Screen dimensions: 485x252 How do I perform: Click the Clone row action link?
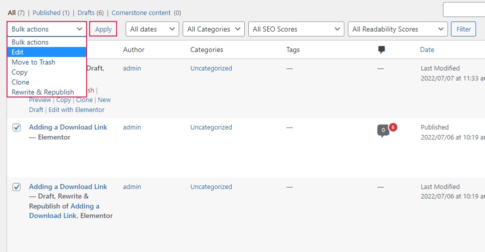(85, 100)
